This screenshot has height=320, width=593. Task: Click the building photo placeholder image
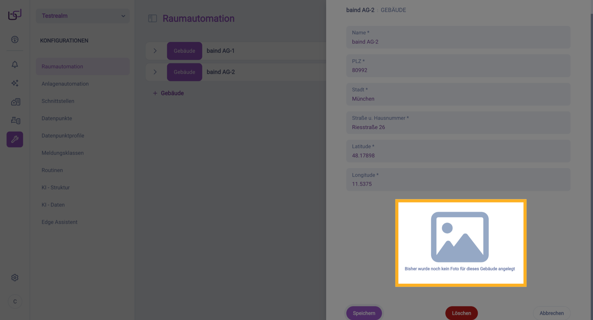click(x=460, y=237)
